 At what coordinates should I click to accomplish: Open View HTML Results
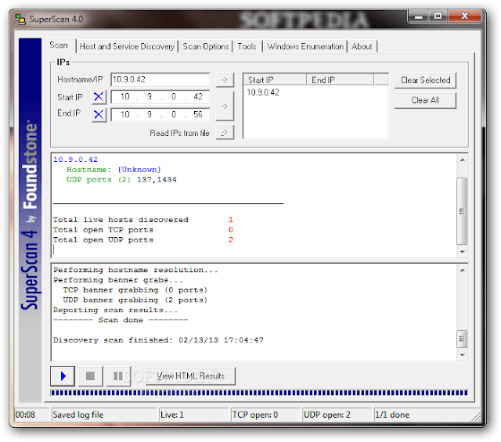(x=190, y=376)
